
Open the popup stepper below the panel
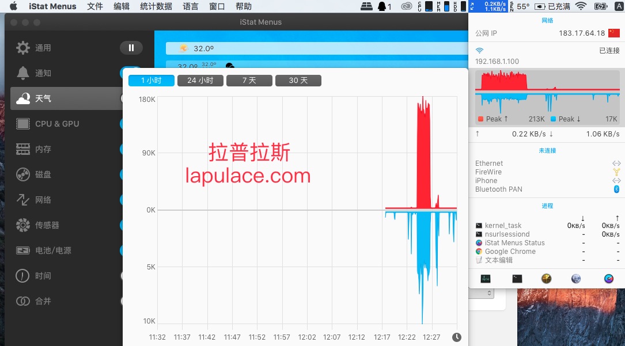click(489, 293)
